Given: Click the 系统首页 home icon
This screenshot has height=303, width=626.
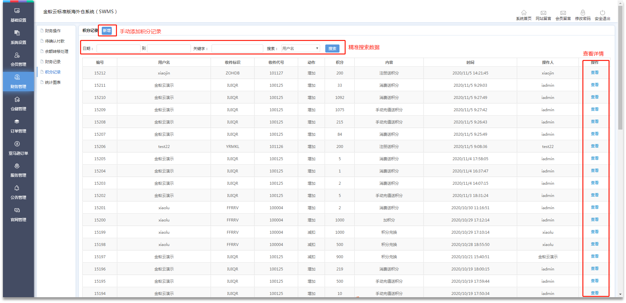Looking at the screenshot, I should [x=524, y=13].
